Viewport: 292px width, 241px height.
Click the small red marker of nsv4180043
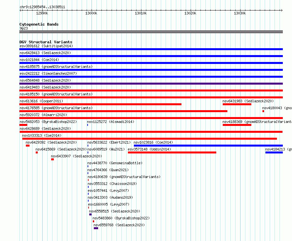(x=263, y=111)
